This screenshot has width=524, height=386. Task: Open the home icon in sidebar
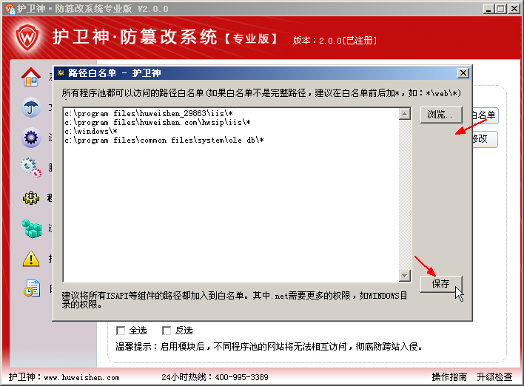pos(31,77)
